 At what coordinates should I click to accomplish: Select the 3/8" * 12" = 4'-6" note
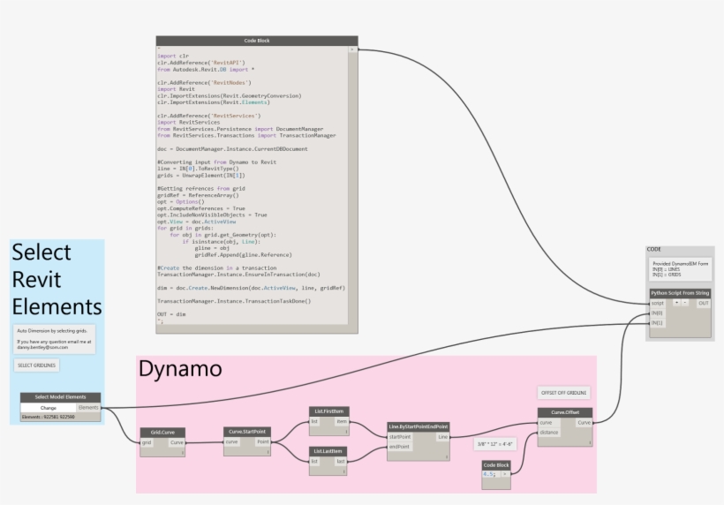click(x=494, y=444)
